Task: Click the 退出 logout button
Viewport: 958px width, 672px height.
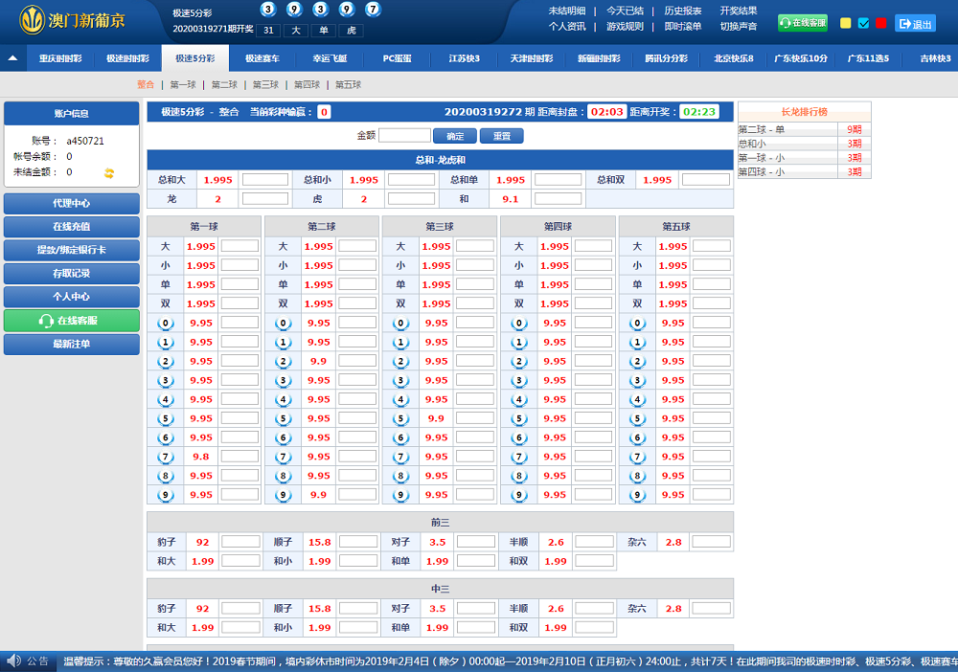Action: coord(915,24)
